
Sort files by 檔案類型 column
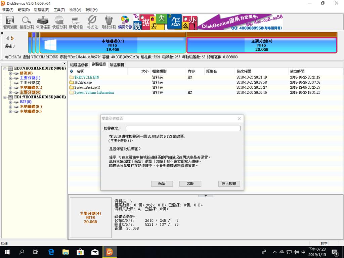pos(168,71)
